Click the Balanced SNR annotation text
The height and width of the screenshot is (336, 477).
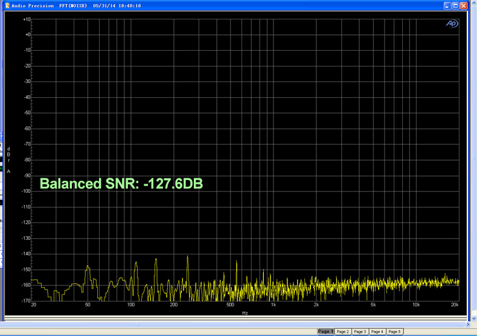(x=121, y=184)
